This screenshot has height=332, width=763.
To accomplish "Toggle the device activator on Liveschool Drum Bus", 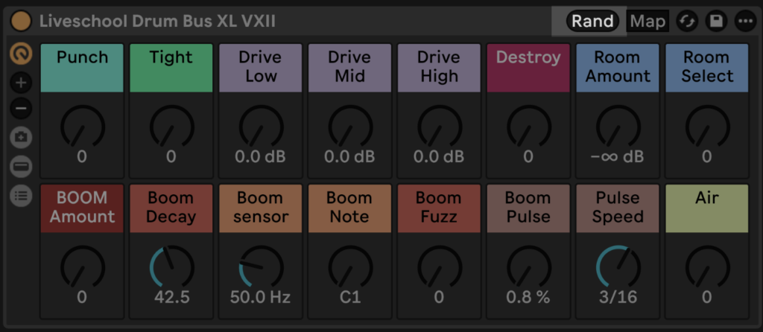I will 21,21.
